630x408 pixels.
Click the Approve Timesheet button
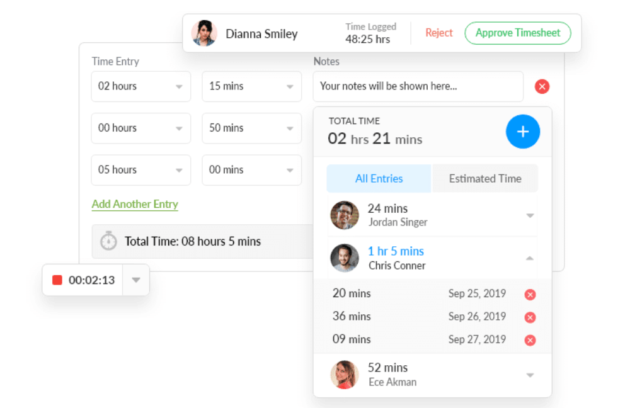pos(517,33)
